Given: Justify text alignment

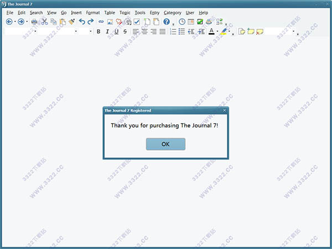Looking at the screenshot, I should (x=162, y=32).
